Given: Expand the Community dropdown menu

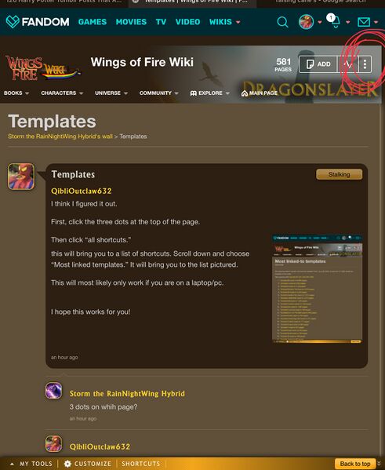Looking at the screenshot, I should click(159, 93).
